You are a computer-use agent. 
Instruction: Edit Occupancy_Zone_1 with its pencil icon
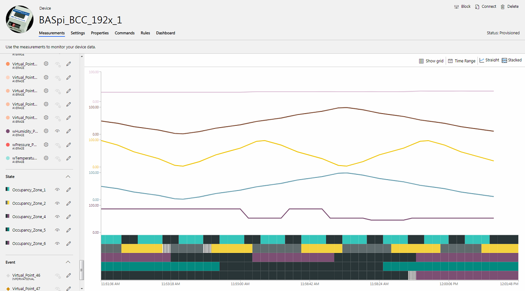click(x=69, y=190)
